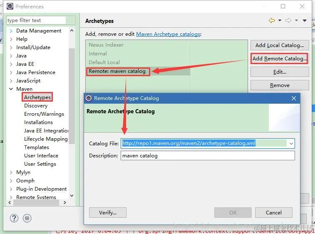Expand the Java Persistence tree node
315x234 pixels.
click(11, 72)
